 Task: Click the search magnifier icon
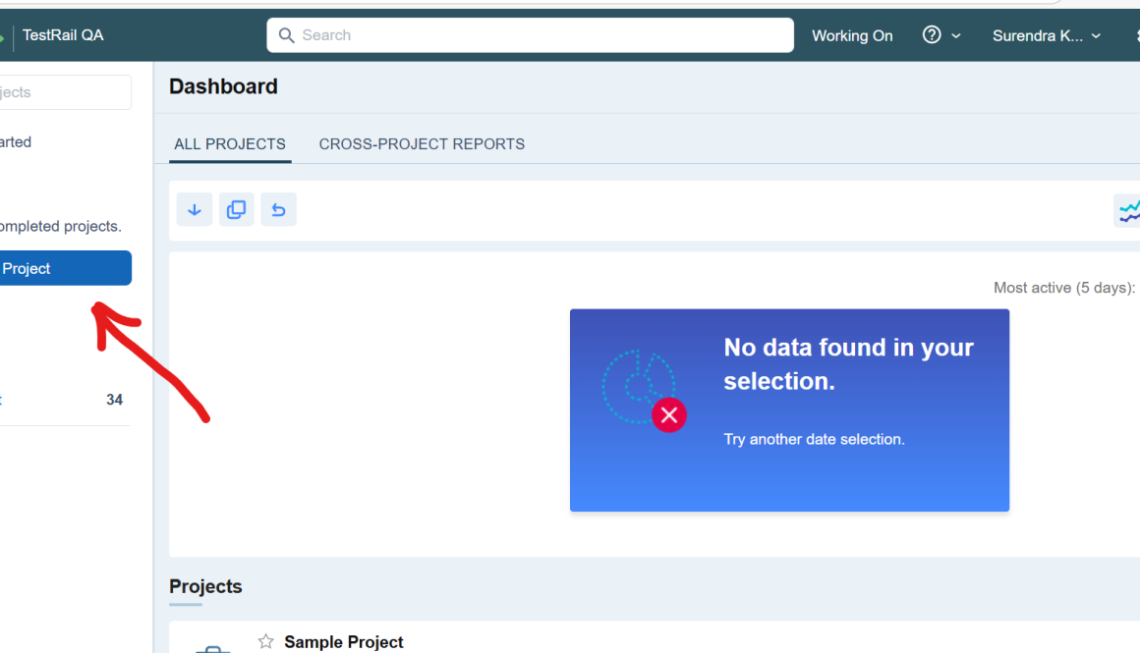(286, 34)
